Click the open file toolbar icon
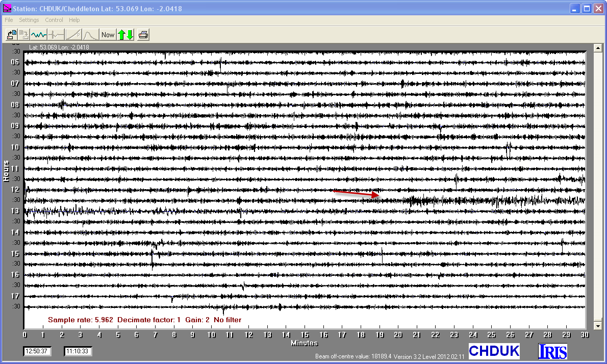The image size is (607, 364). point(12,35)
